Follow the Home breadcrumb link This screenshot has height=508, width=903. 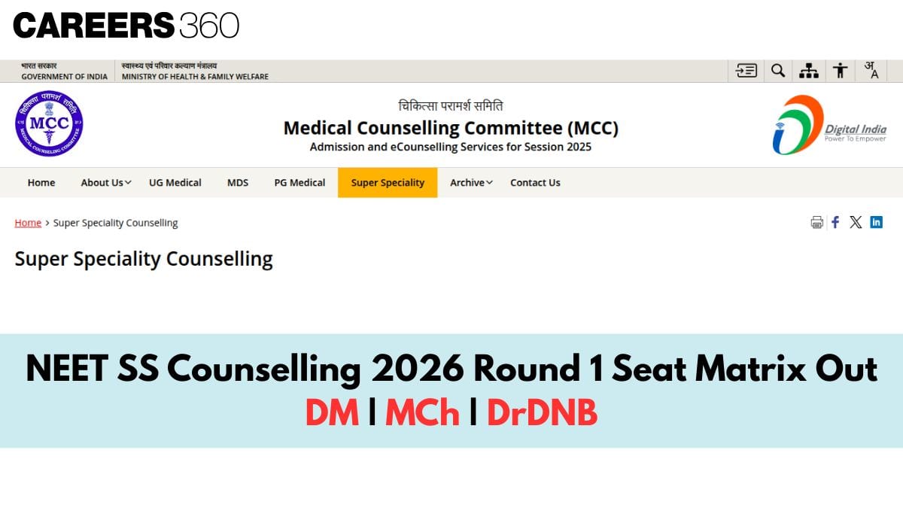pyautogui.click(x=28, y=223)
